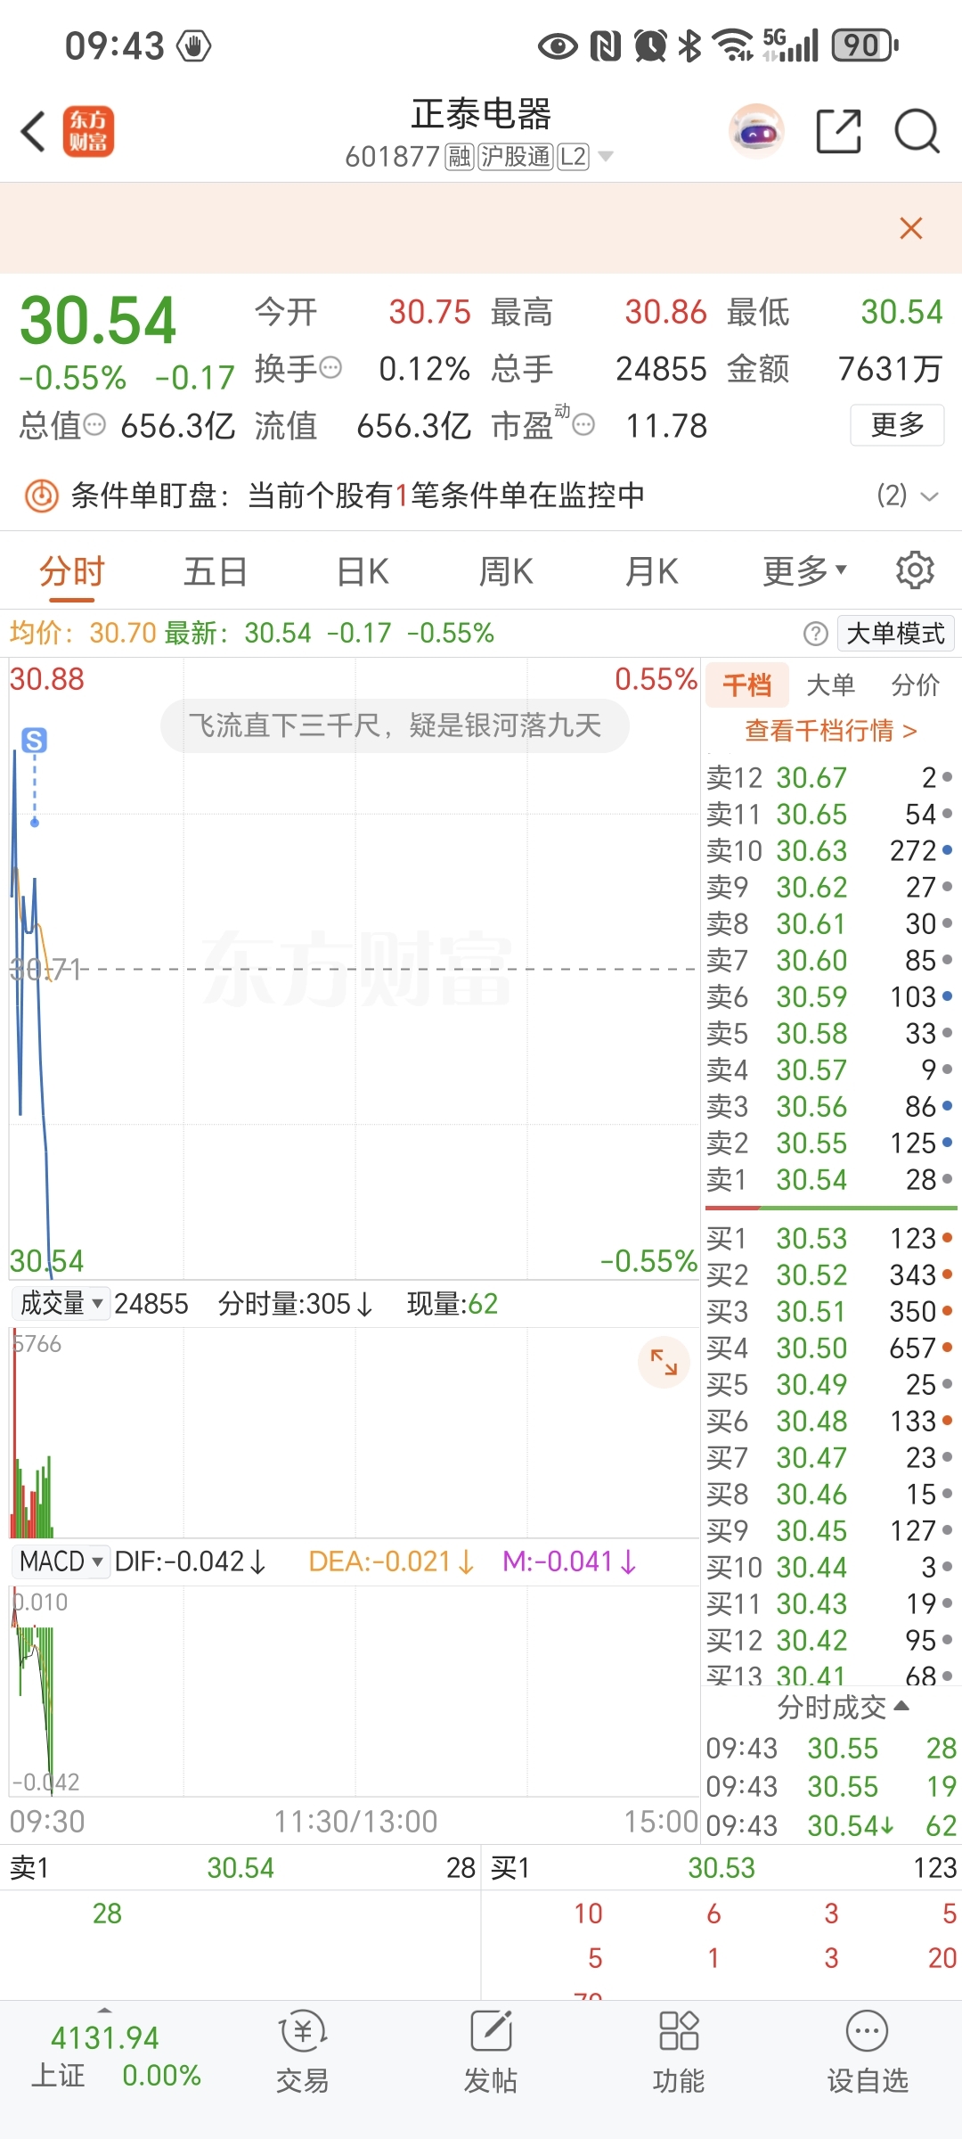
Task: Tap the 条件单盯盘 clock icon
Action: point(41,496)
